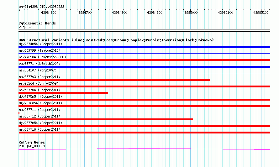Screen dimensions: 279x167
Task: Click the left arrowhead of the coordinate ruler
Action: tap(19, 10)
